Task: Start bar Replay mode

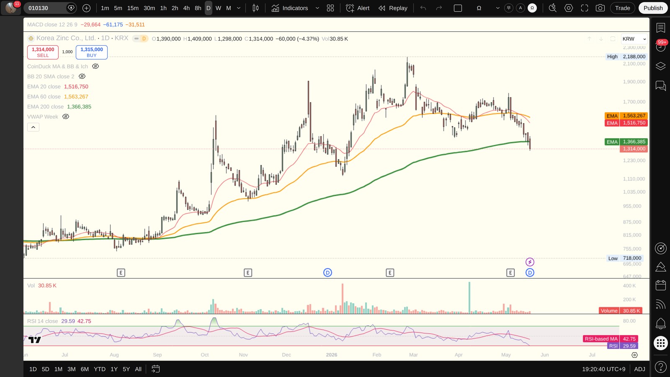Action: pyautogui.click(x=393, y=8)
